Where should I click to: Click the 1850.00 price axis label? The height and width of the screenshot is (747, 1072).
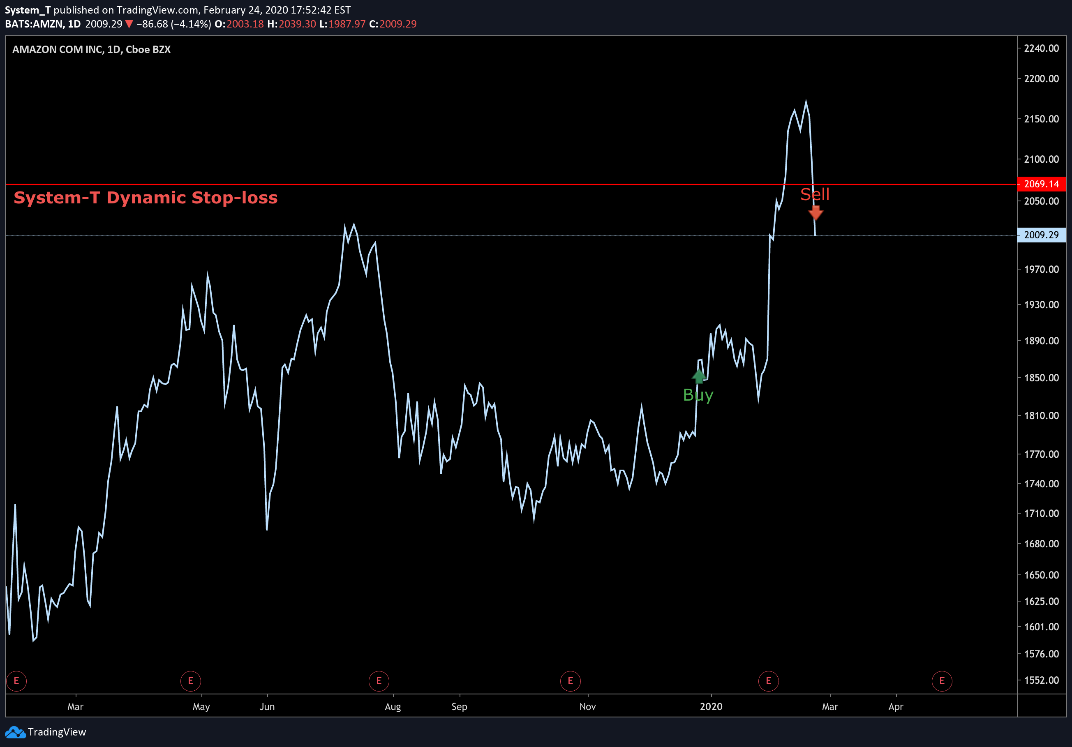(1042, 378)
